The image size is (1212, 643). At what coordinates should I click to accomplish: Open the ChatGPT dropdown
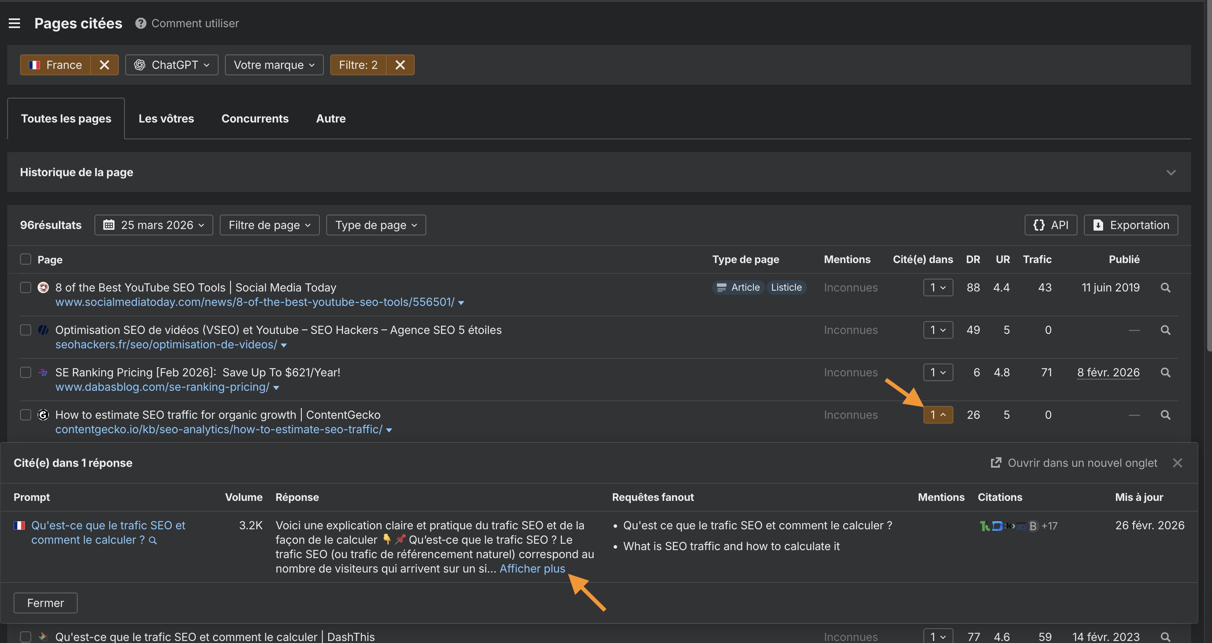point(172,65)
